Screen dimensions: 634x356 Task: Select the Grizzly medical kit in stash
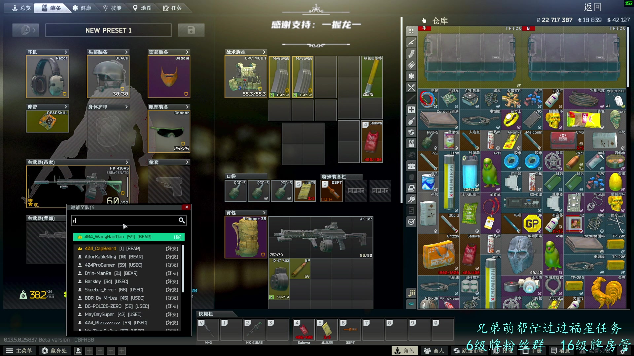439,255
